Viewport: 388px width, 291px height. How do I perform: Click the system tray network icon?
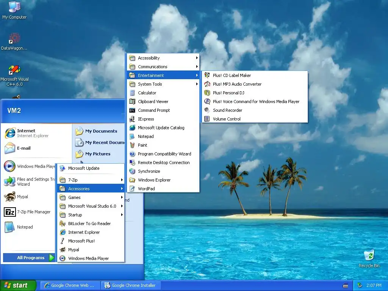click(x=360, y=286)
